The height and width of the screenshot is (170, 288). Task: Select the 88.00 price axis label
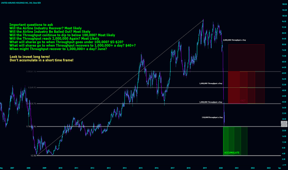285,33
